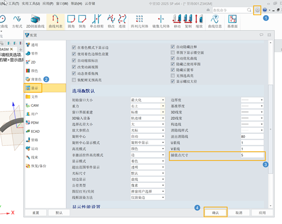Open the 显示模式 dropdown showing 着色

(148, 161)
